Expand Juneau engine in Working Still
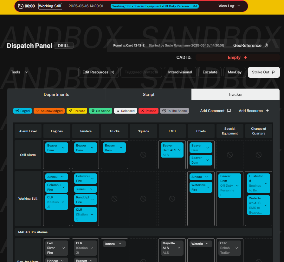The image size is (284, 262). point(57,177)
